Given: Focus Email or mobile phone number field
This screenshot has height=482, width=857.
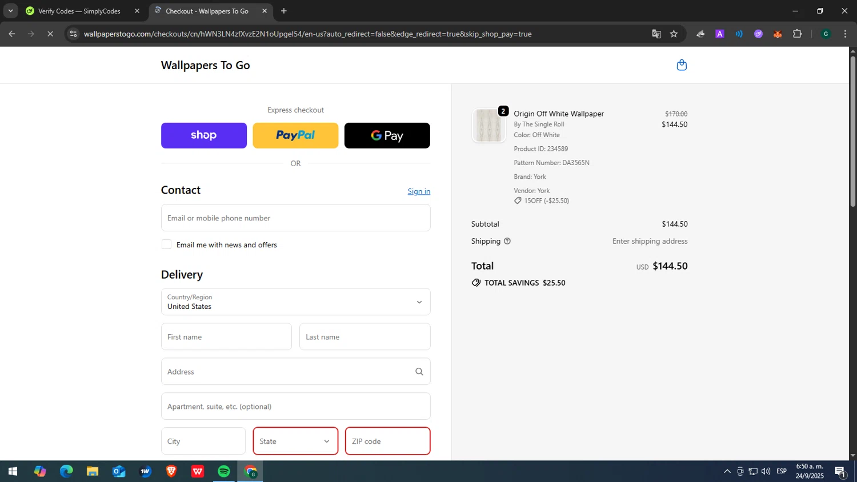Looking at the screenshot, I should coord(295,218).
